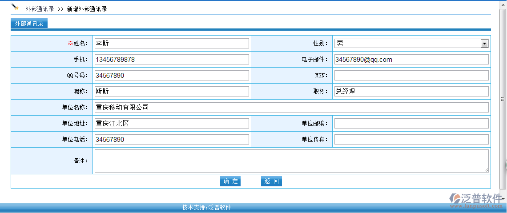Click the 职务 field showing 总经理

tap(411, 92)
